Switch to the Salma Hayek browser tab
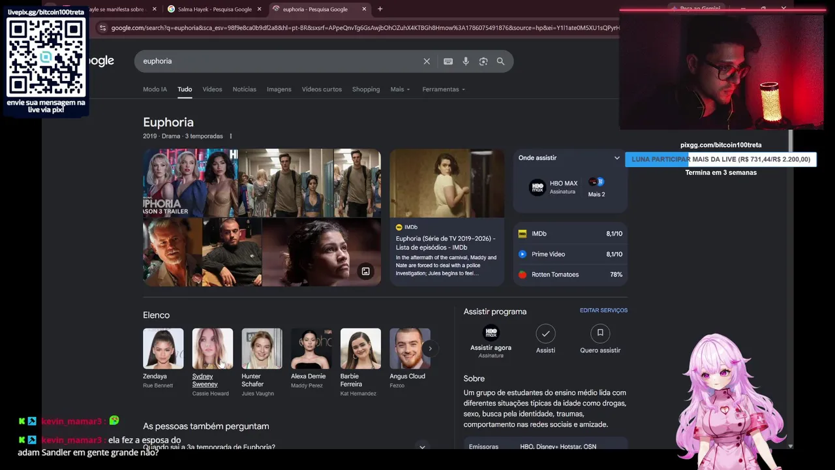835x470 pixels. pyautogui.click(x=213, y=9)
